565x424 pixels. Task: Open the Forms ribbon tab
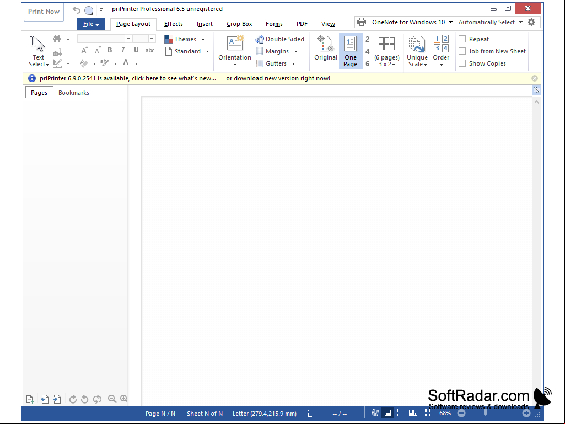pos(274,24)
